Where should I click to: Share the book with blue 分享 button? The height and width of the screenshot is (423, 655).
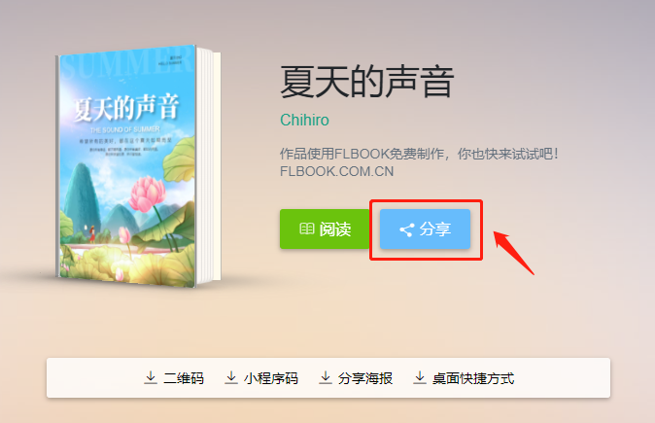426,229
